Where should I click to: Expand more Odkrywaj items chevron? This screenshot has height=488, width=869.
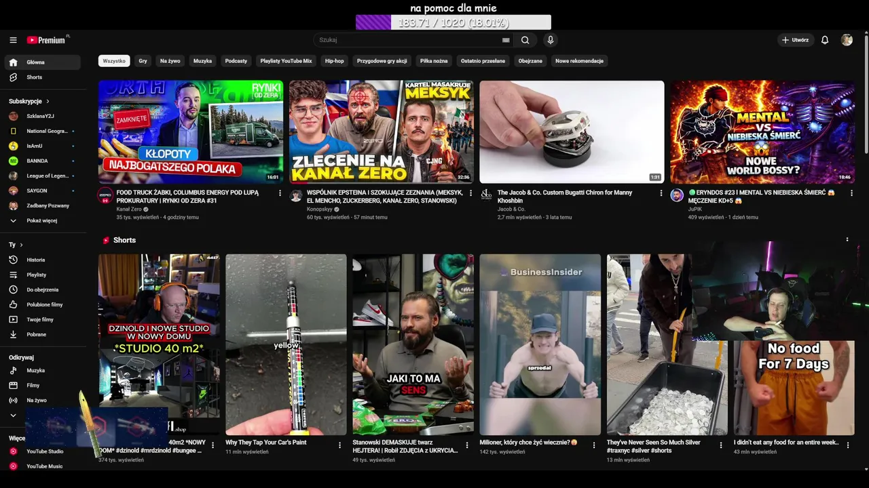(13, 415)
